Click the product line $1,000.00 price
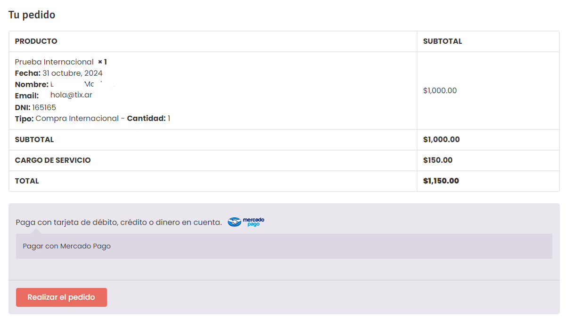 click(x=440, y=91)
